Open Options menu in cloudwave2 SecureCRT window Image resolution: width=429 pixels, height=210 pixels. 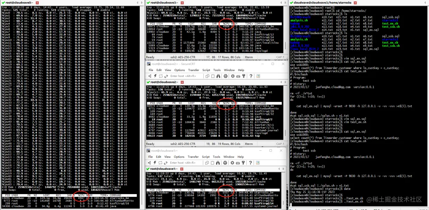pos(180,70)
